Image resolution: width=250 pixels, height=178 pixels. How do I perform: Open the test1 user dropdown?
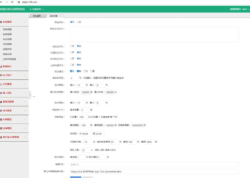246,9
